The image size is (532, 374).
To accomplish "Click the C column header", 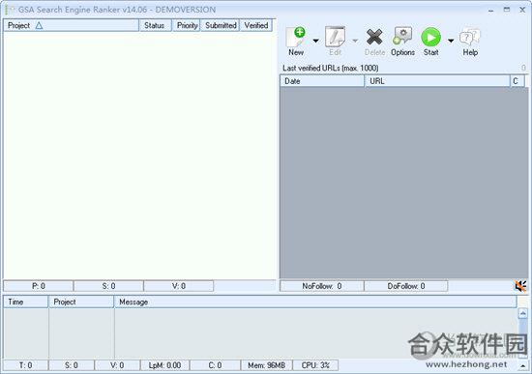I will click(x=517, y=81).
